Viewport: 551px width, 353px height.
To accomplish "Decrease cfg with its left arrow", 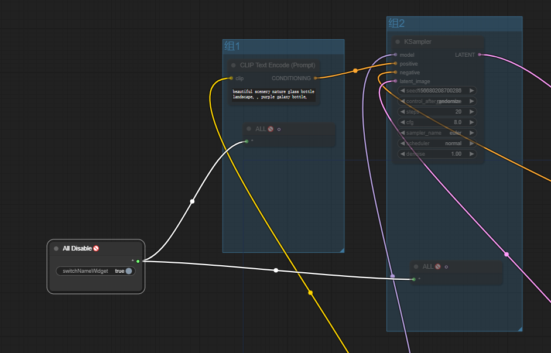I will point(402,122).
